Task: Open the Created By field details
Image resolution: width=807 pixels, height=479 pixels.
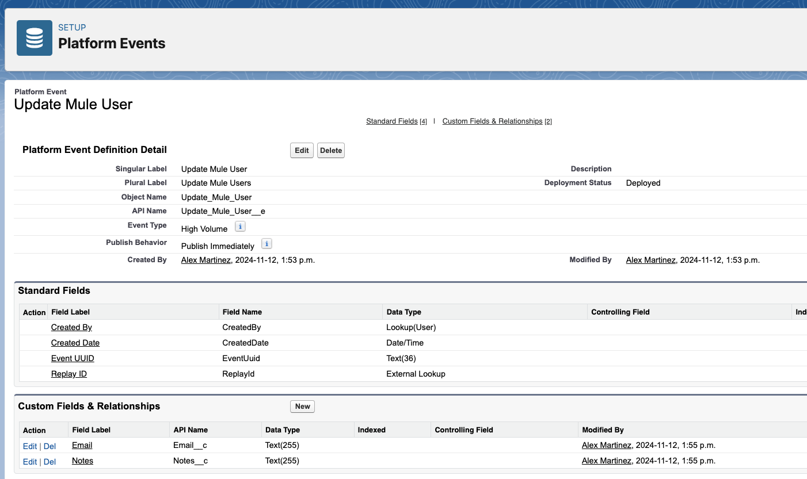Action: click(71, 327)
